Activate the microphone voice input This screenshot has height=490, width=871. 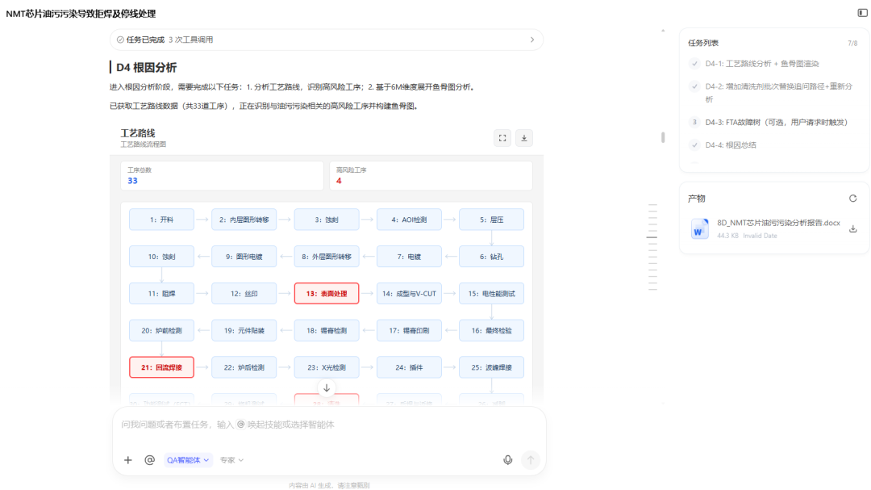(x=508, y=460)
